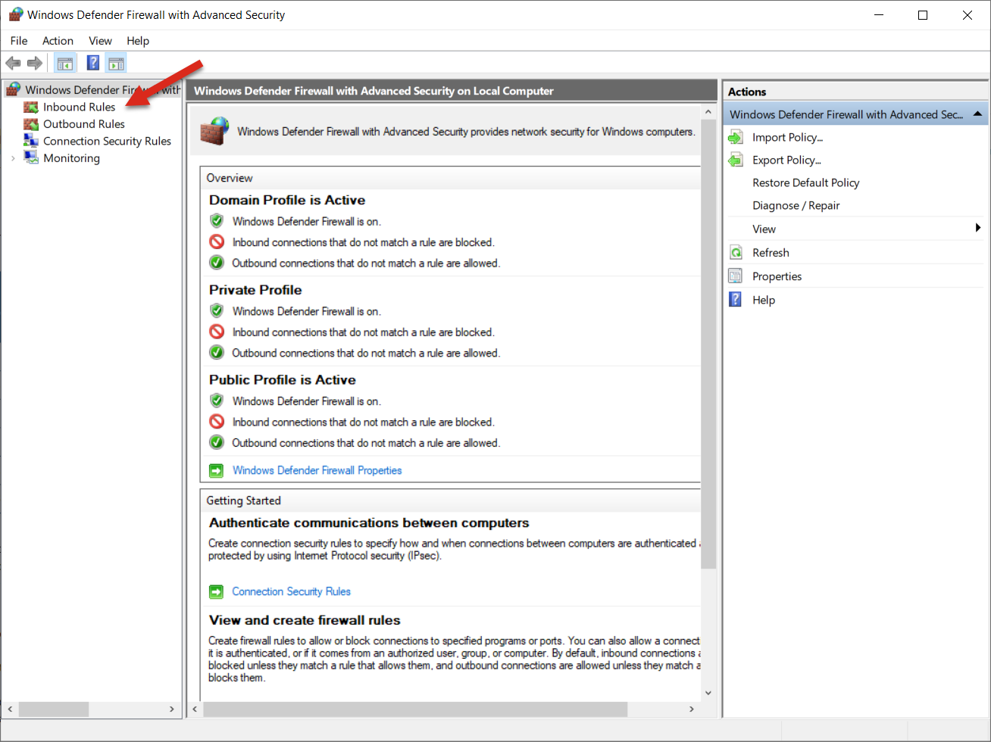
Task: Click the tree pane scroll right arrow
Action: coord(172,709)
